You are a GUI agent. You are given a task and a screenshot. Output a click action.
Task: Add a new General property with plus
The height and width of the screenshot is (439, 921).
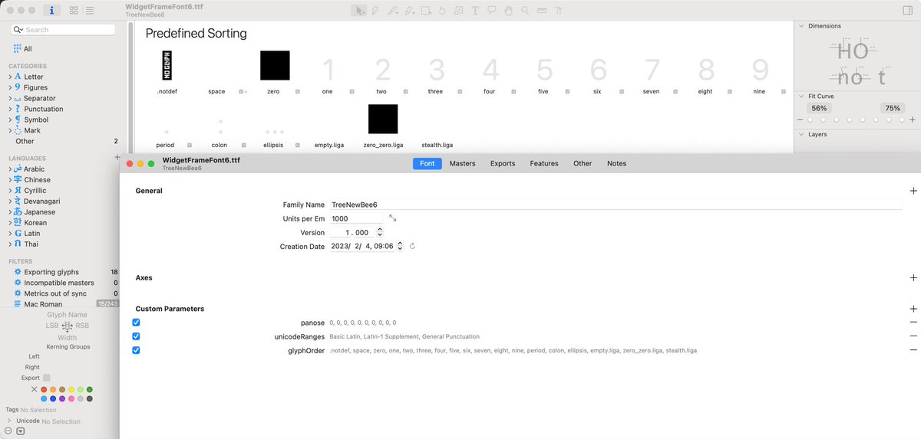pyautogui.click(x=913, y=191)
